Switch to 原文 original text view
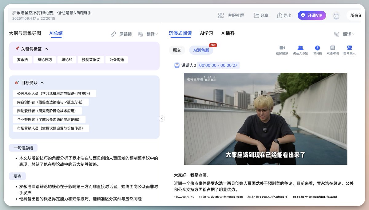The width and height of the screenshot is (369, 210). (x=177, y=50)
